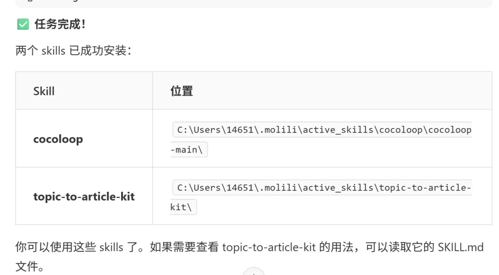The width and height of the screenshot is (499, 275).
Task: Click the topic-to-article-kit skill name cell
Action: [x=84, y=196]
